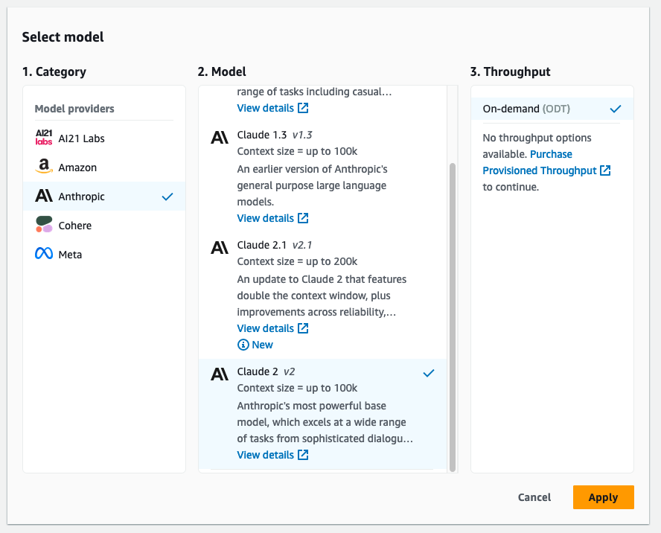The image size is (661, 533).
Task: Open Purchase Provisioned Throughput link
Action: (547, 162)
